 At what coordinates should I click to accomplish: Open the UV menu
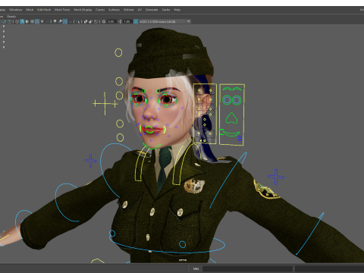click(x=140, y=10)
